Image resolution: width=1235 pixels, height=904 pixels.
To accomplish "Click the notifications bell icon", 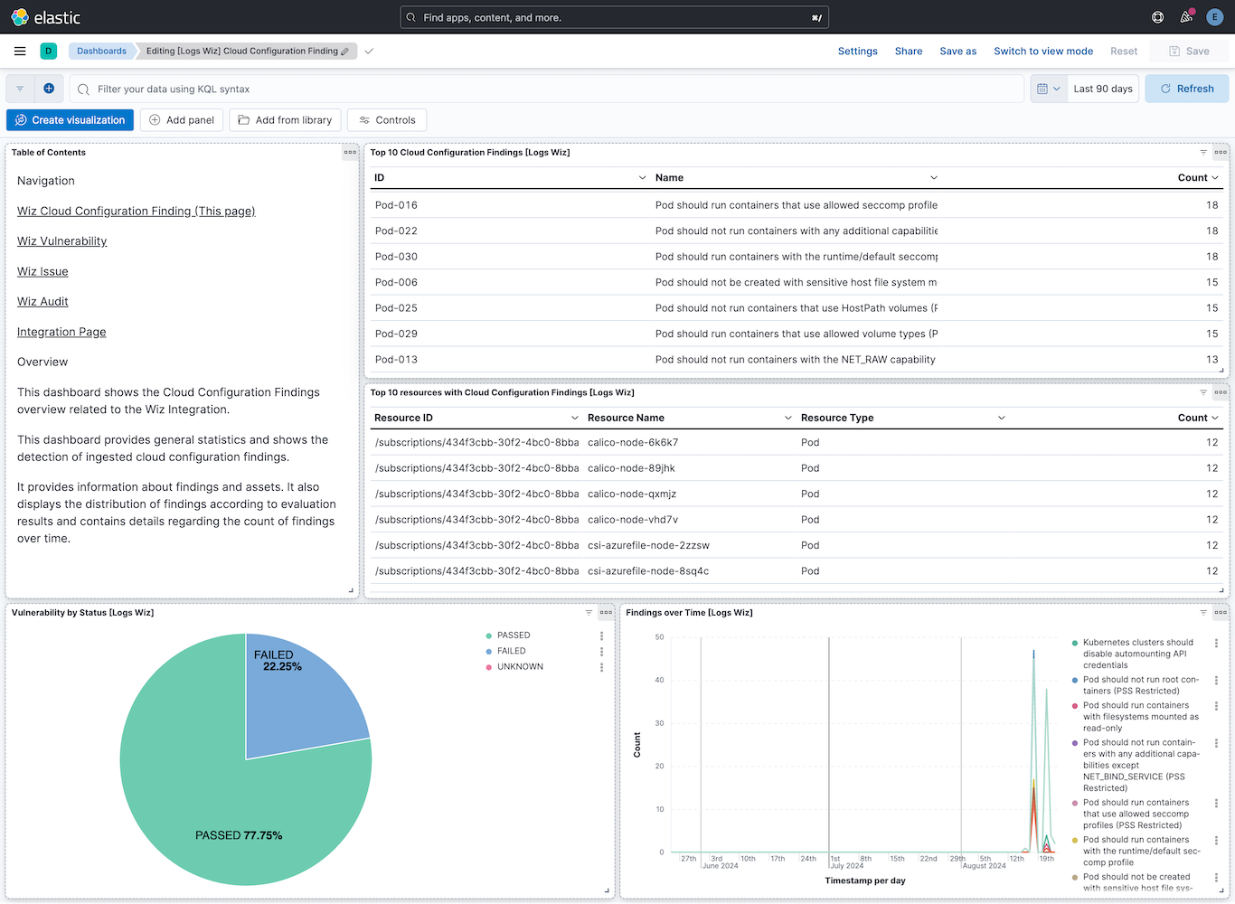I will [x=1185, y=16].
